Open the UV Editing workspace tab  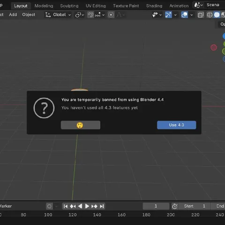click(x=96, y=6)
